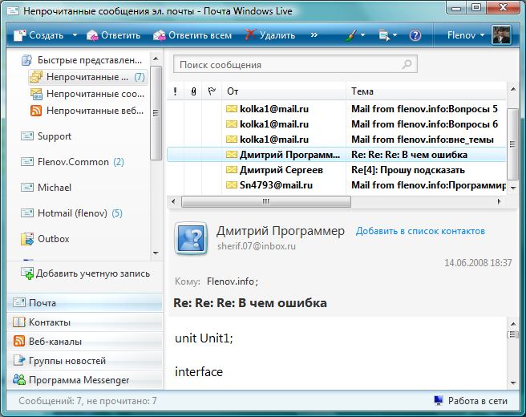Switch to Группы новостей section
Screen dimensions: 526x417
84,361
